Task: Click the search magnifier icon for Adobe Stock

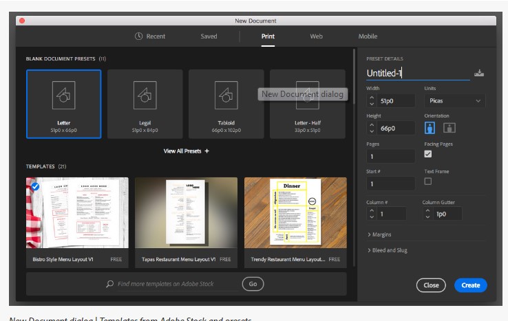Action: point(109,284)
